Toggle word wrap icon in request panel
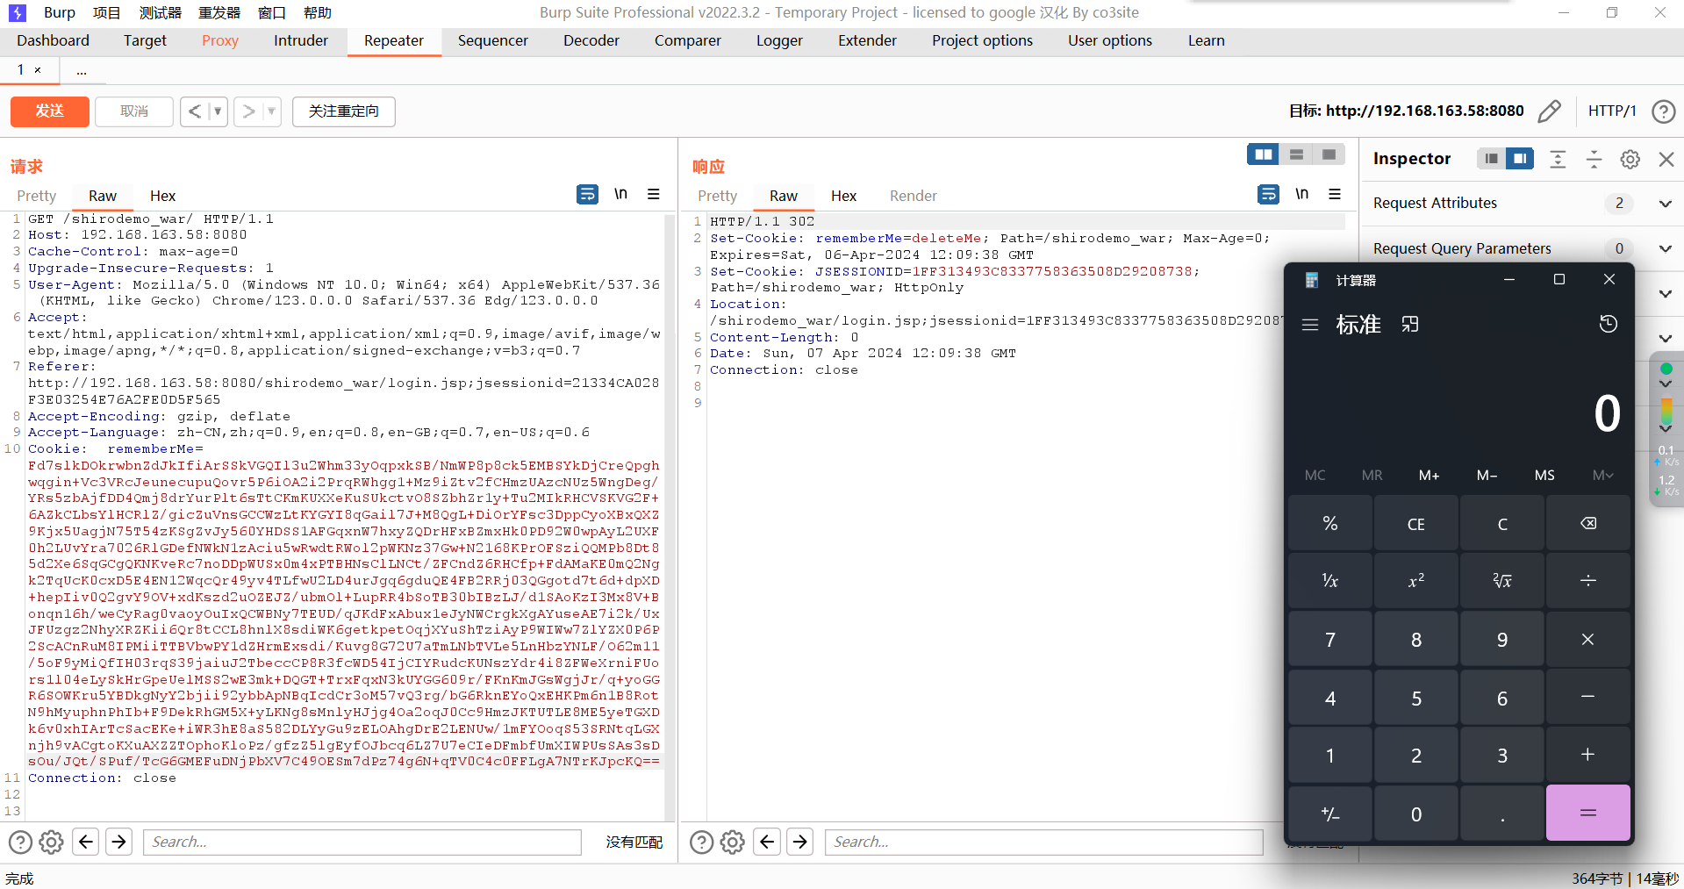The image size is (1684, 889). 587,194
